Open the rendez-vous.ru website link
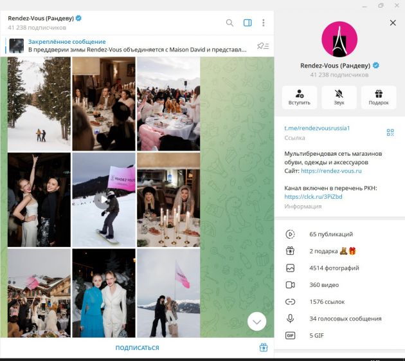Viewport: 405px width, 361px height. point(331,171)
